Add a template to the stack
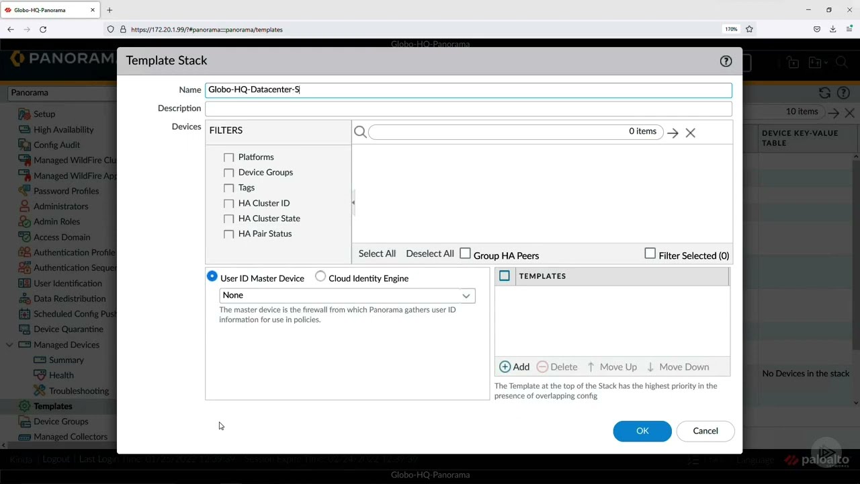Screen dimensions: 860x484 pos(514,366)
